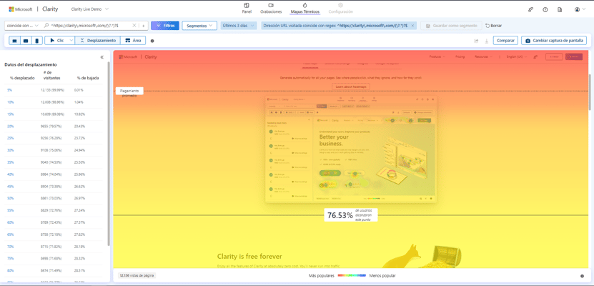Open the Panel dashboard tab

click(247, 8)
